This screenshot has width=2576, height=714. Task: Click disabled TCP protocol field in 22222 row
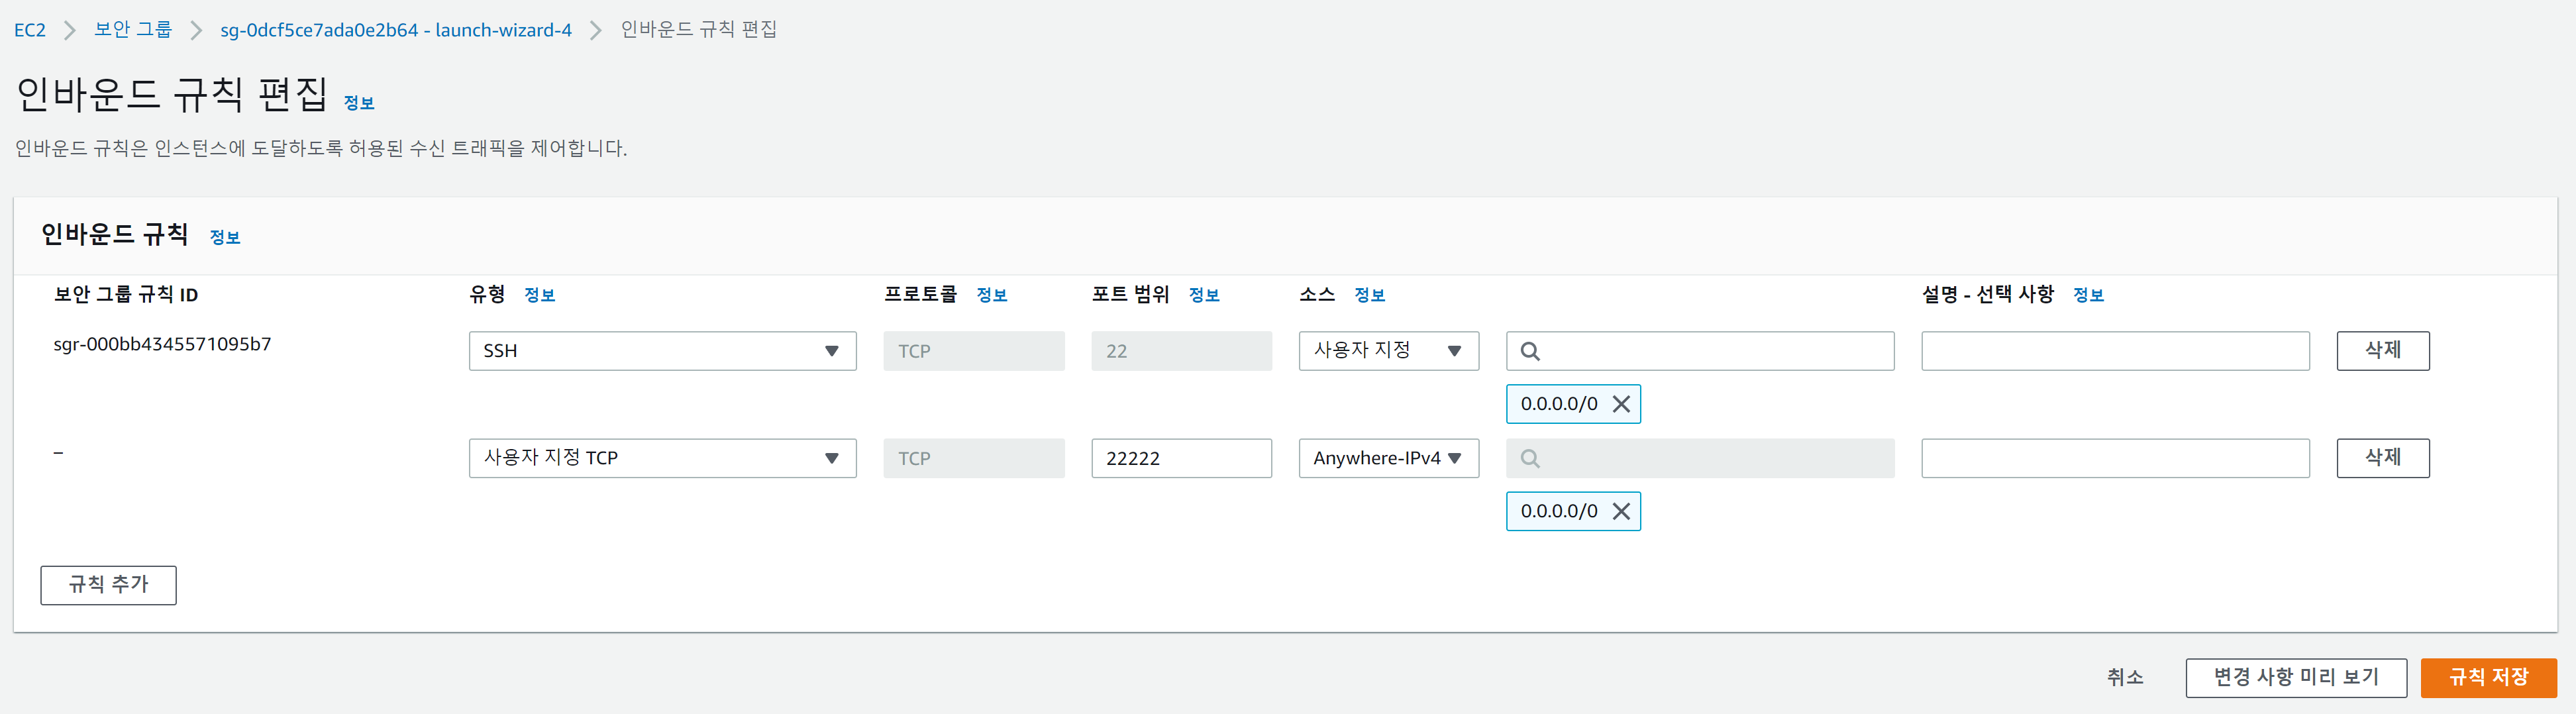pos(974,458)
